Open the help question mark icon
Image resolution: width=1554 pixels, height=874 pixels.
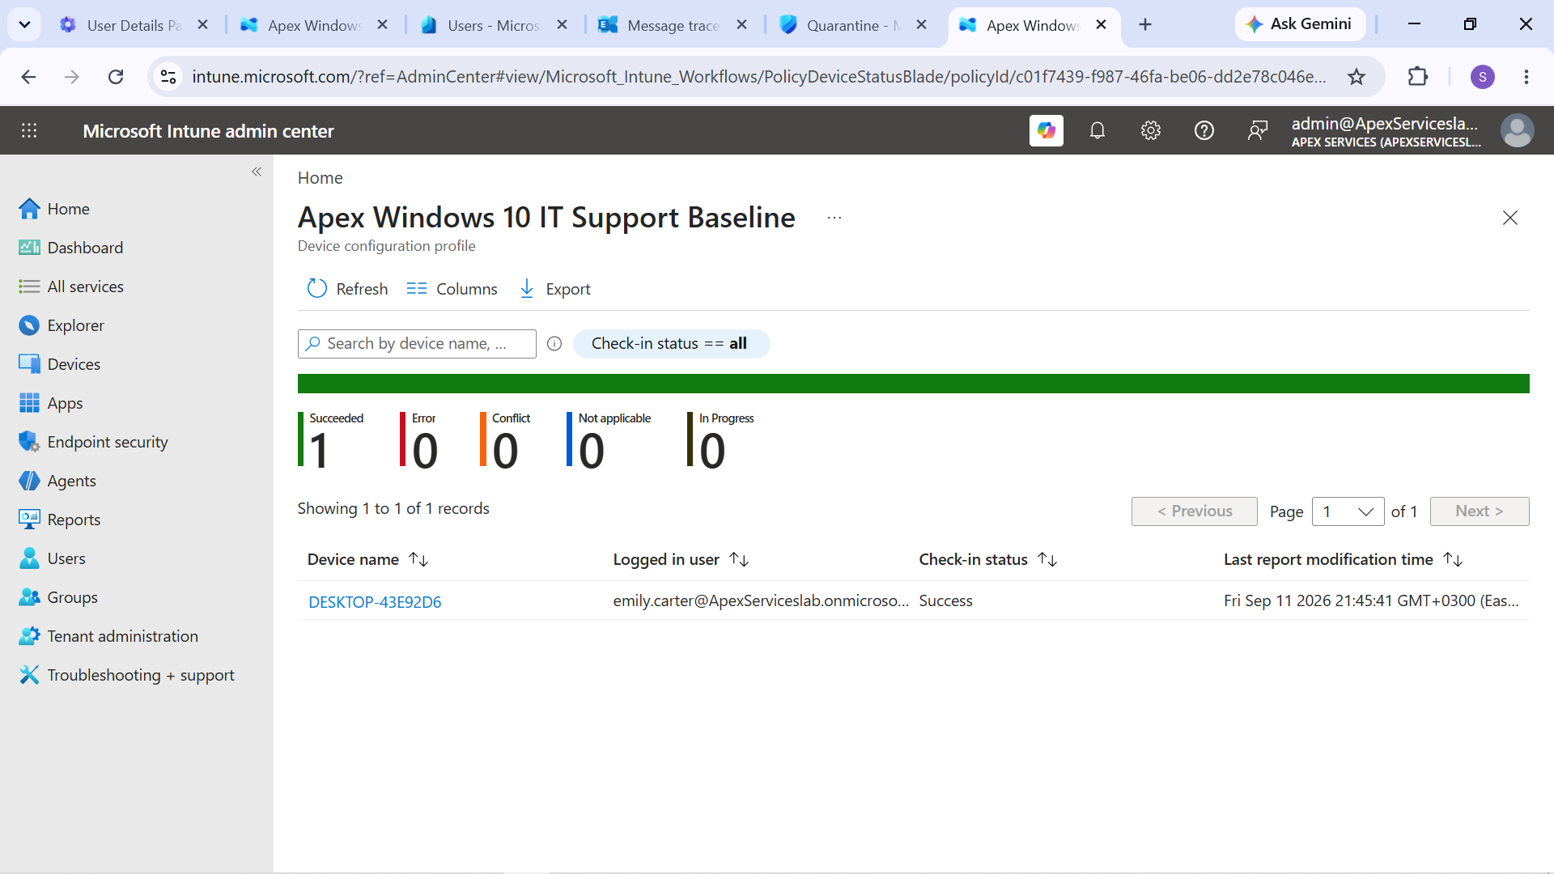pyautogui.click(x=1204, y=130)
